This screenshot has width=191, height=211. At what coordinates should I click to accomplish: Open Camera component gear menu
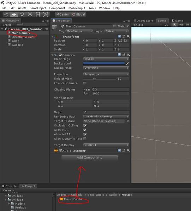pyautogui.click(x=128, y=55)
